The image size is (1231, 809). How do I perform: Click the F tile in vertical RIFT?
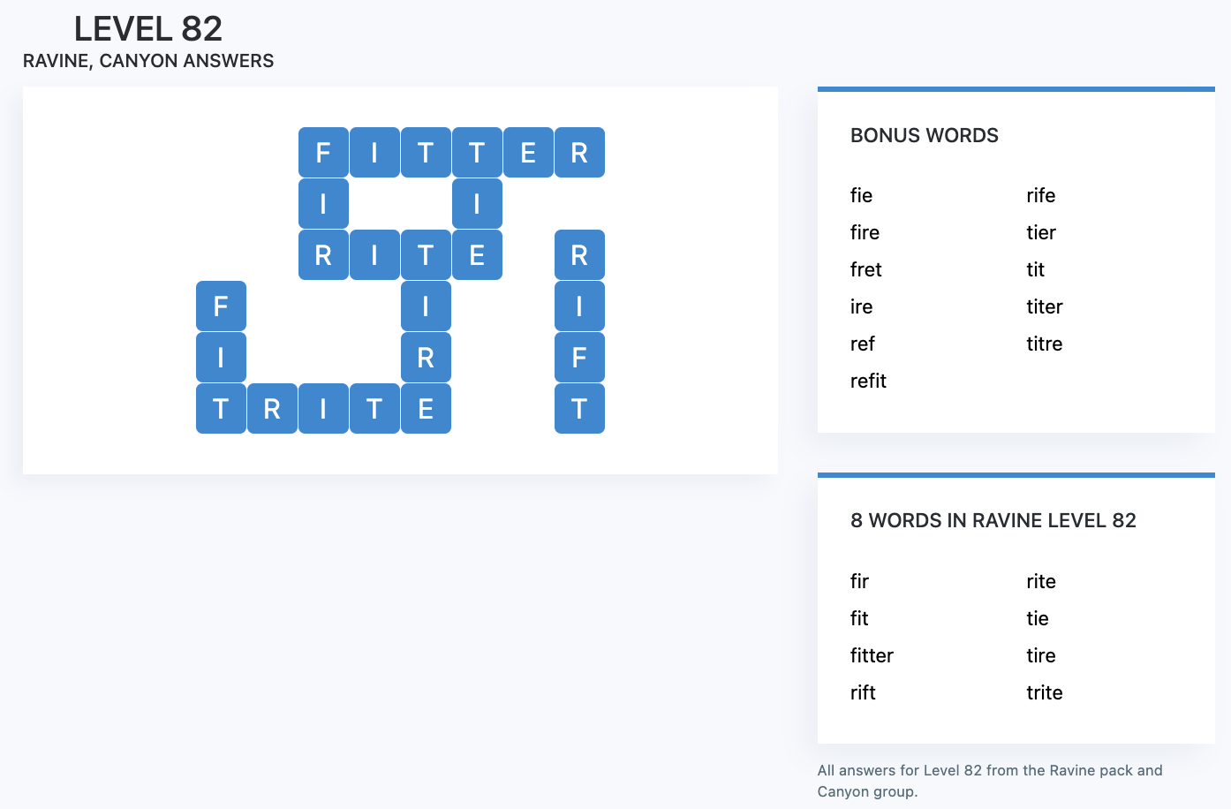coord(579,358)
